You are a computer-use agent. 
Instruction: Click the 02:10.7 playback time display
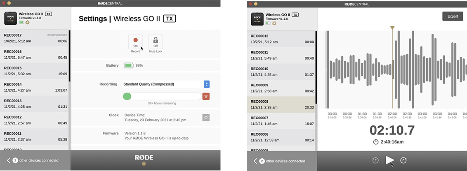(392, 130)
